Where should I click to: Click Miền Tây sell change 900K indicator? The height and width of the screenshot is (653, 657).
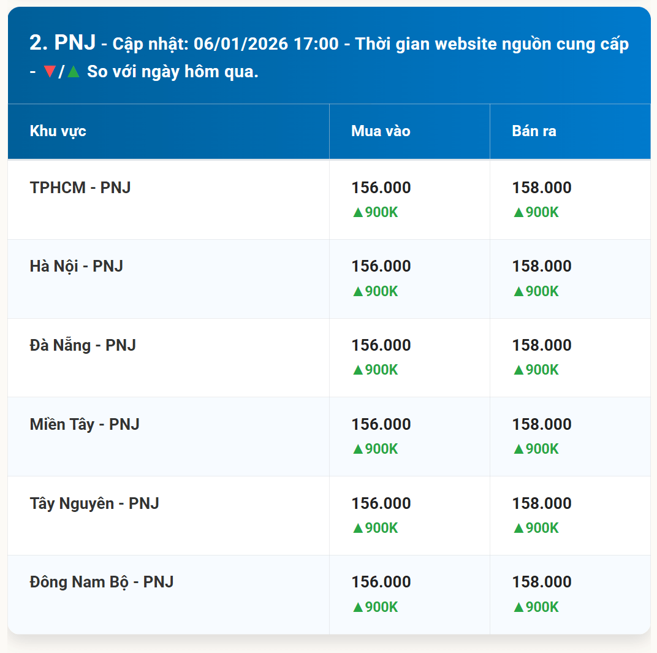[536, 449]
